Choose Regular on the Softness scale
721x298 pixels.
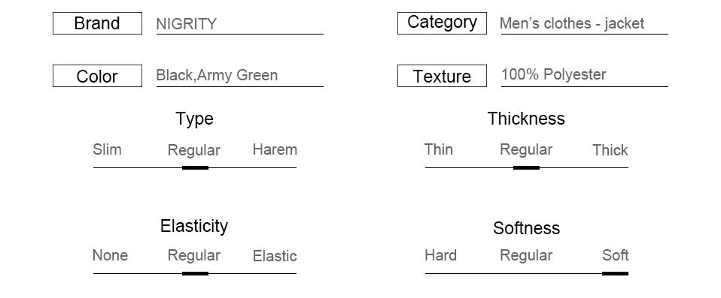click(x=526, y=255)
